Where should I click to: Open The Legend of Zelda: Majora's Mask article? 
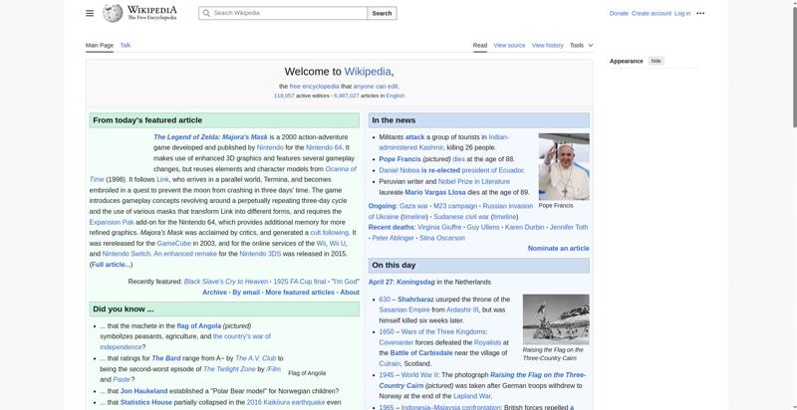pyautogui.click(x=210, y=137)
